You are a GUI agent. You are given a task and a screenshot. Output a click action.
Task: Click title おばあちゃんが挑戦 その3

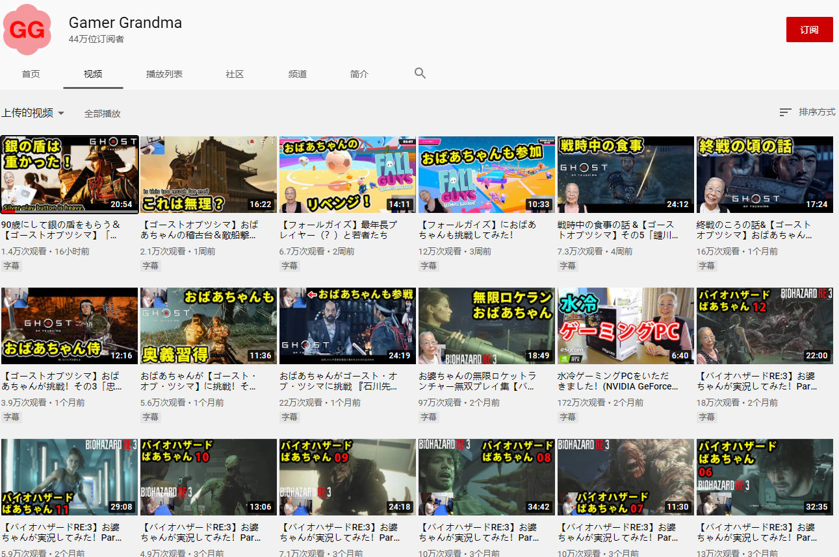tap(60, 381)
